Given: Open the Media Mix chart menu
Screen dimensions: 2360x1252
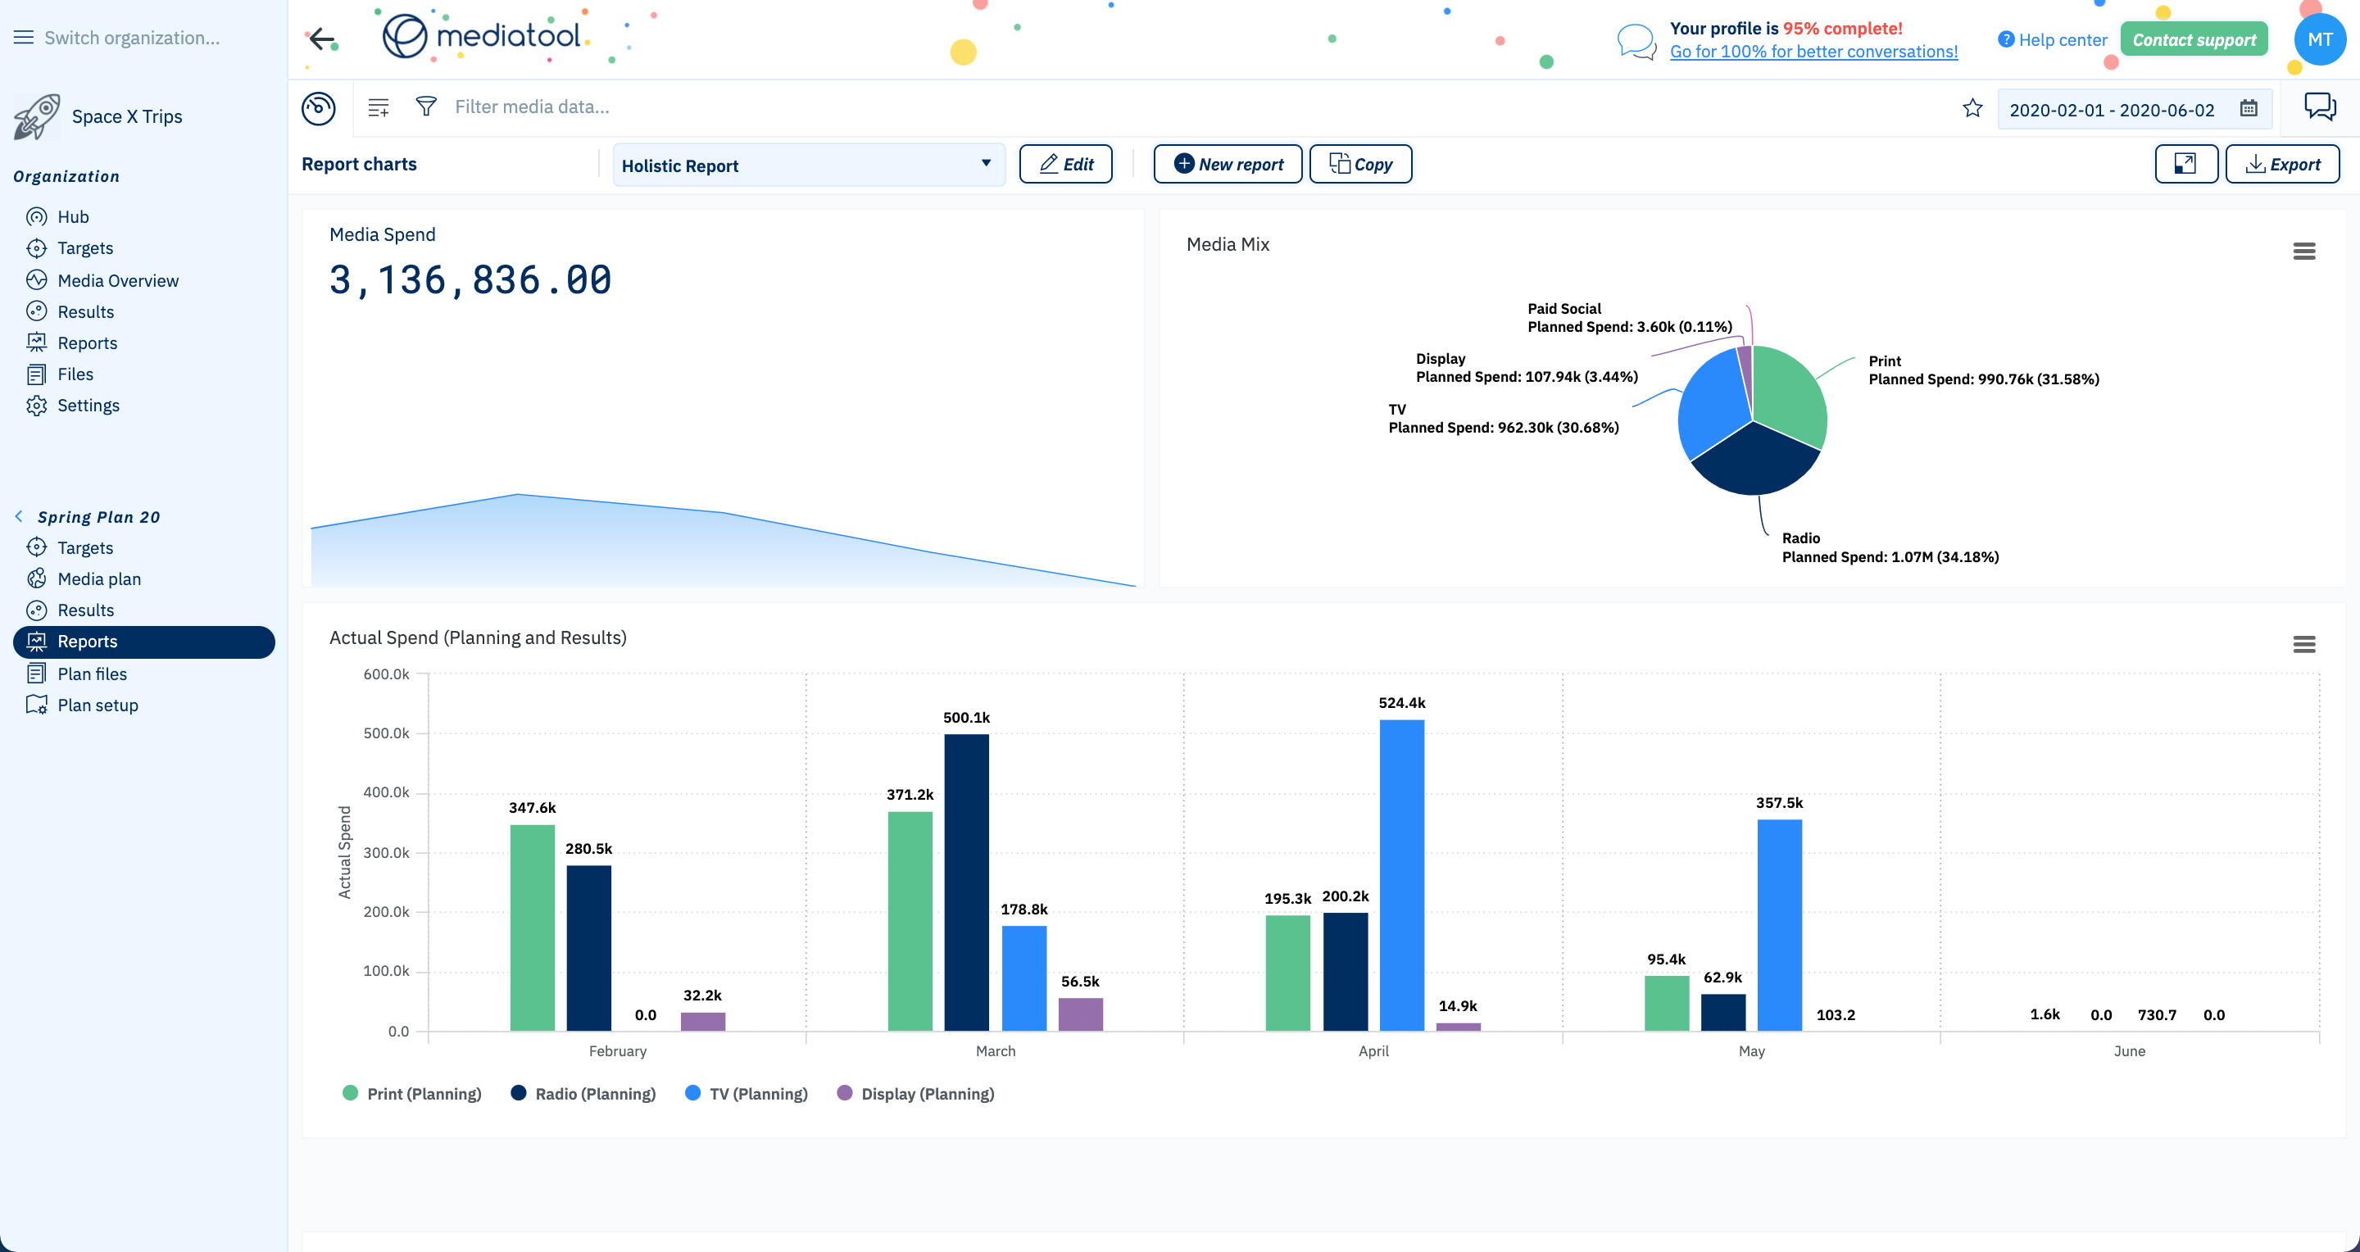Looking at the screenshot, I should [x=2303, y=251].
